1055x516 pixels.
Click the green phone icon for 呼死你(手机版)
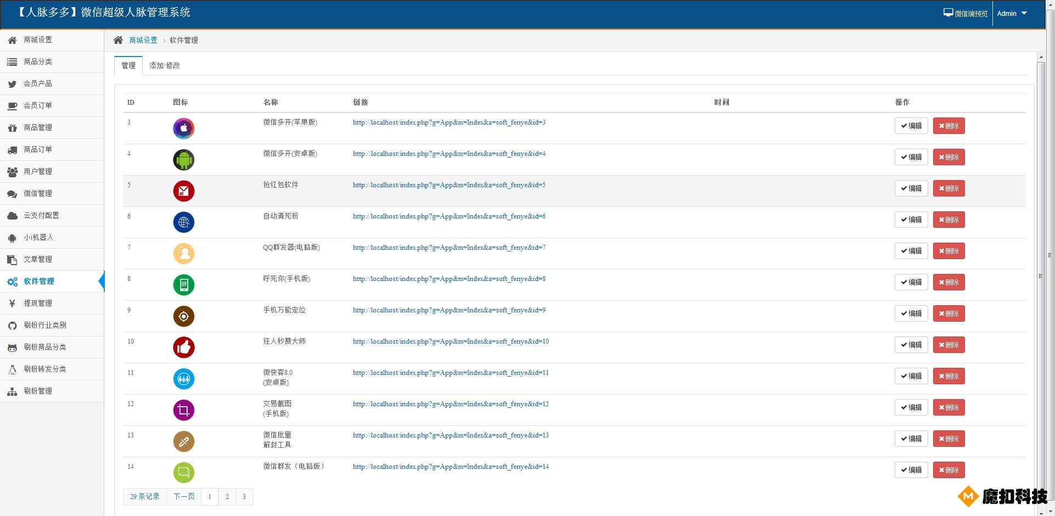click(x=184, y=285)
